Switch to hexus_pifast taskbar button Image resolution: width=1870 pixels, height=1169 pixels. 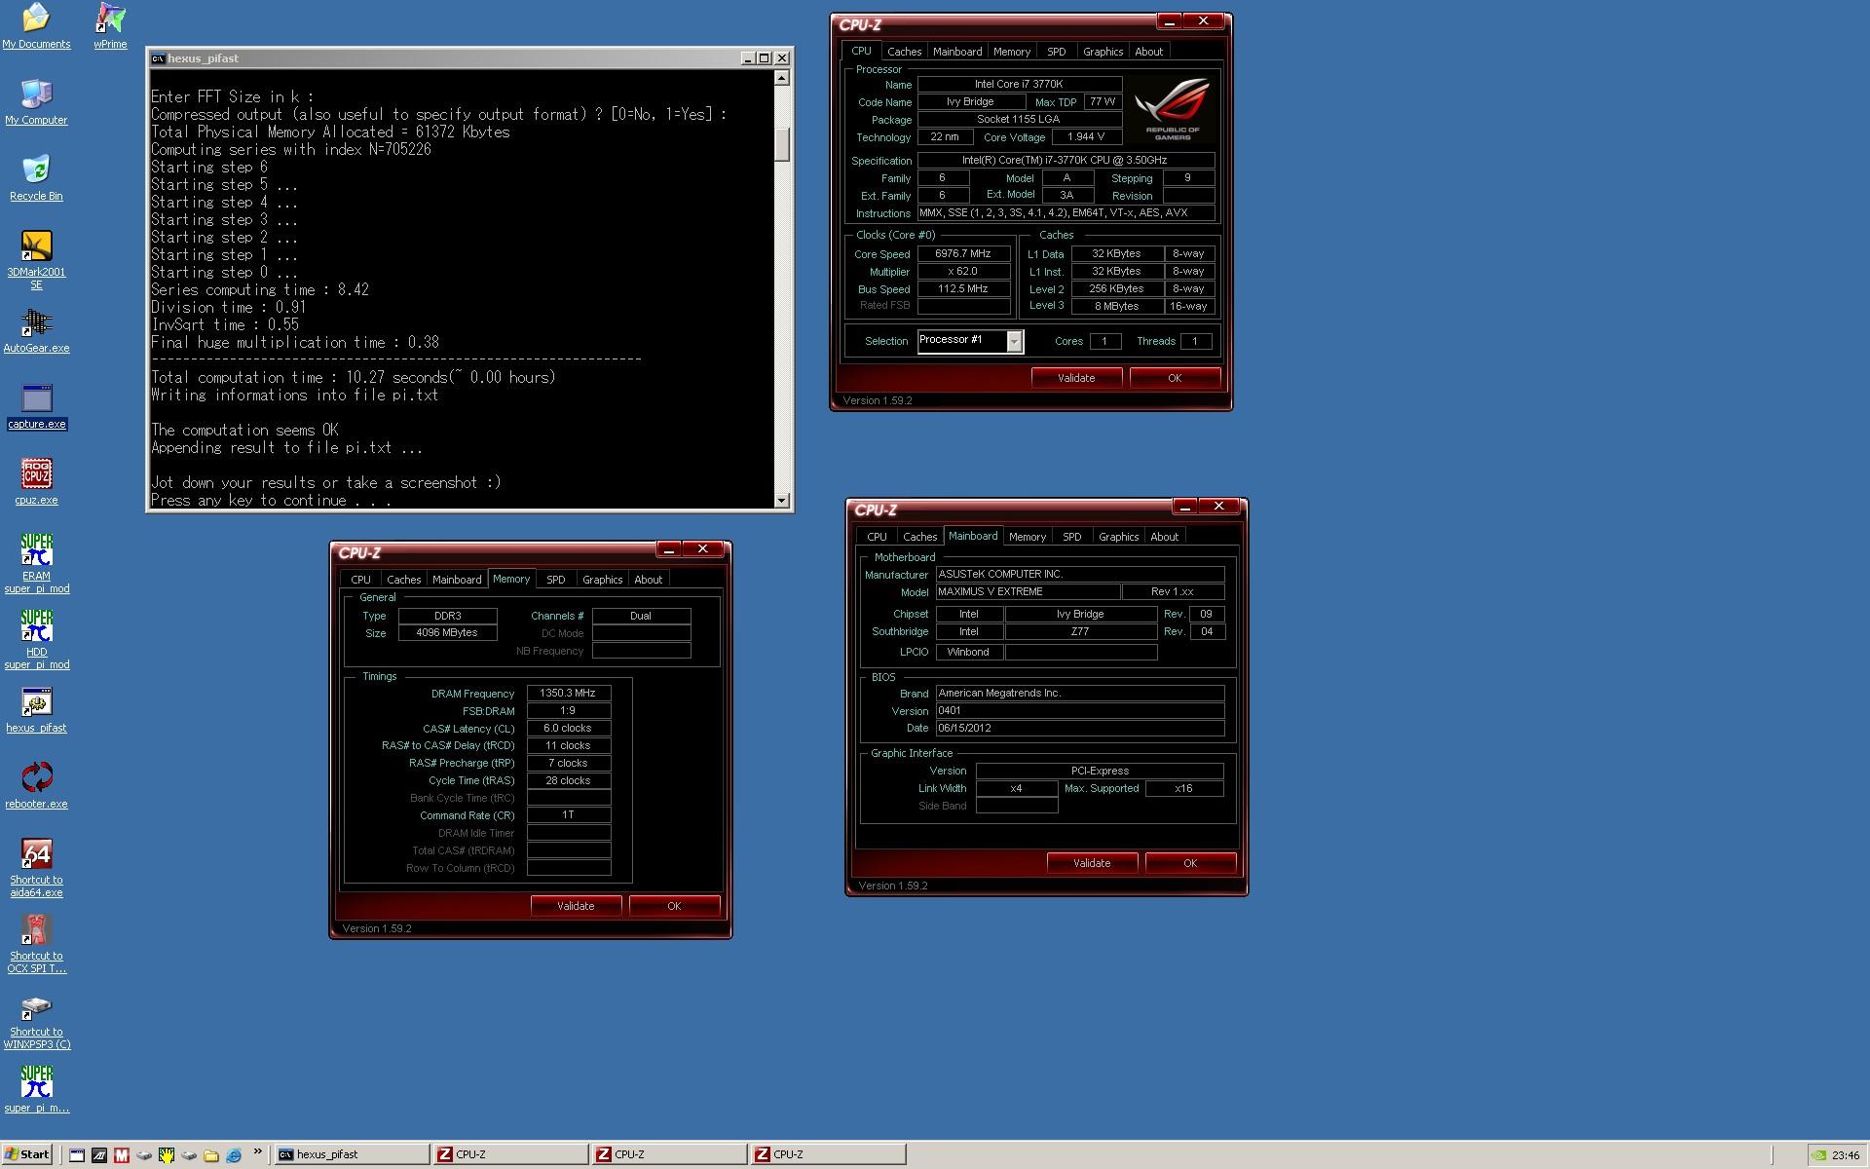point(352,1154)
